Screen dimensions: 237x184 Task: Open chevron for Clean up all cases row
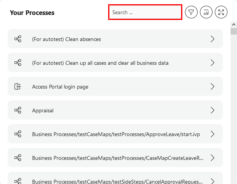coord(213,63)
